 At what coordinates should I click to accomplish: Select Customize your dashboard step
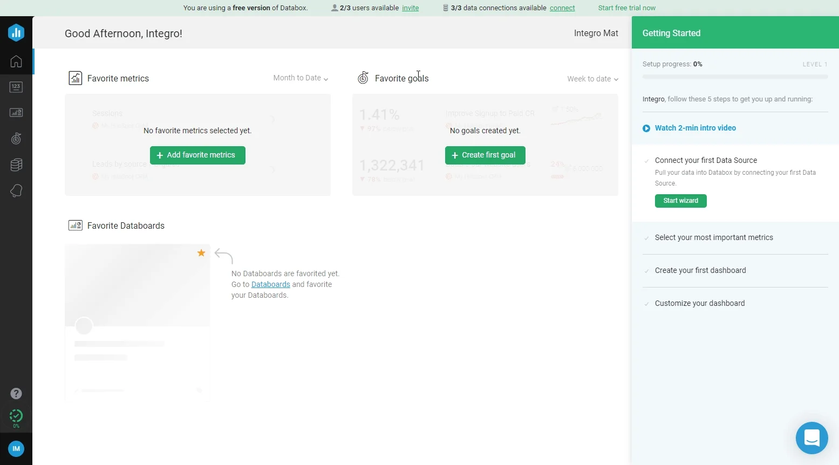700,304
